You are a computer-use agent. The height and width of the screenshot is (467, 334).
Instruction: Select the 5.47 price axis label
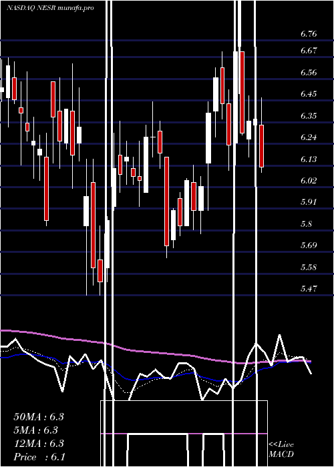coord(309,288)
